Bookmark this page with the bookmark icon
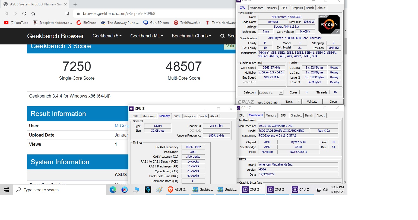This screenshot has height=220, width=418. pos(67,14)
